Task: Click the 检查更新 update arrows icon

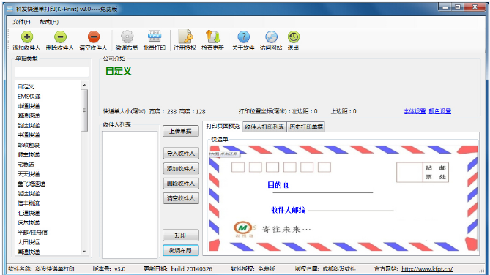Action: click(212, 37)
